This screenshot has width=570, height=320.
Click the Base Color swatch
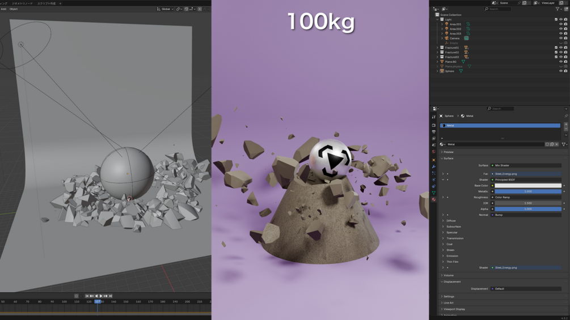[x=528, y=185]
